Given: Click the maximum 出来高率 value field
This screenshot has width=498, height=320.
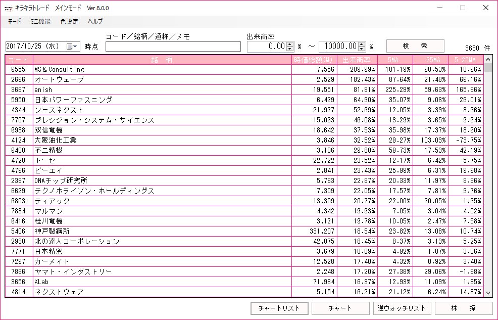Looking at the screenshot, I should point(338,47).
